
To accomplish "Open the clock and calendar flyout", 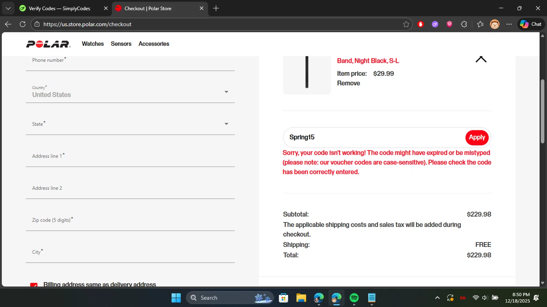I will 517,298.
